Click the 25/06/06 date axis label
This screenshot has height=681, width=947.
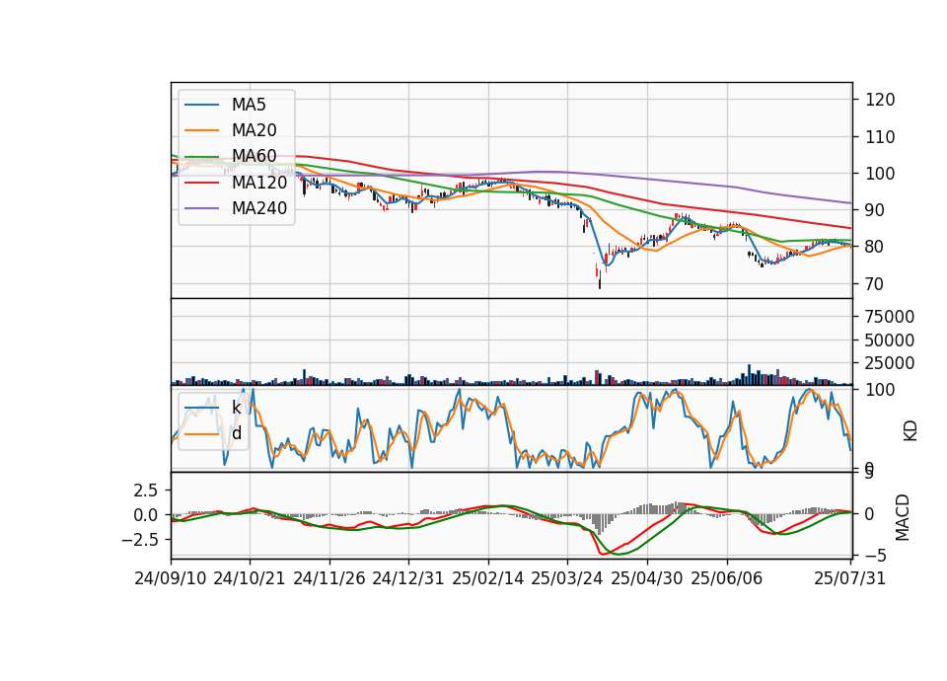click(x=727, y=578)
